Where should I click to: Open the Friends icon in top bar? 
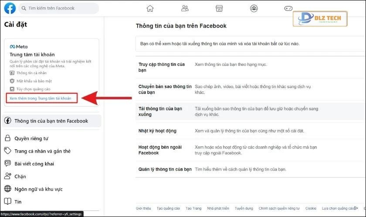click(x=185, y=8)
